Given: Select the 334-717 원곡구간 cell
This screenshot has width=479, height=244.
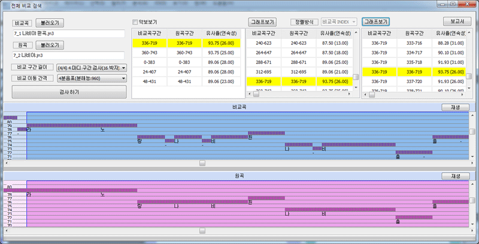Looking at the screenshot, I should tap(414, 53).
